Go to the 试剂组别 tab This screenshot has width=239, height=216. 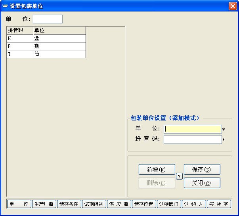(x=94, y=204)
